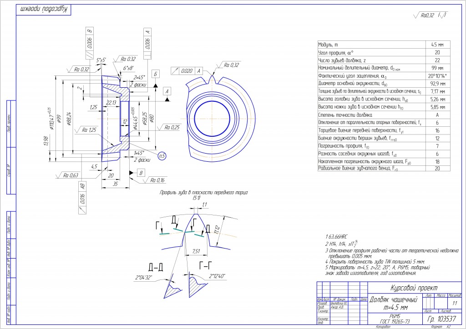Select the '4.5 мм' module value cell
The height and width of the screenshot is (329, 466).
pyautogui.click(x=437, y=45)
